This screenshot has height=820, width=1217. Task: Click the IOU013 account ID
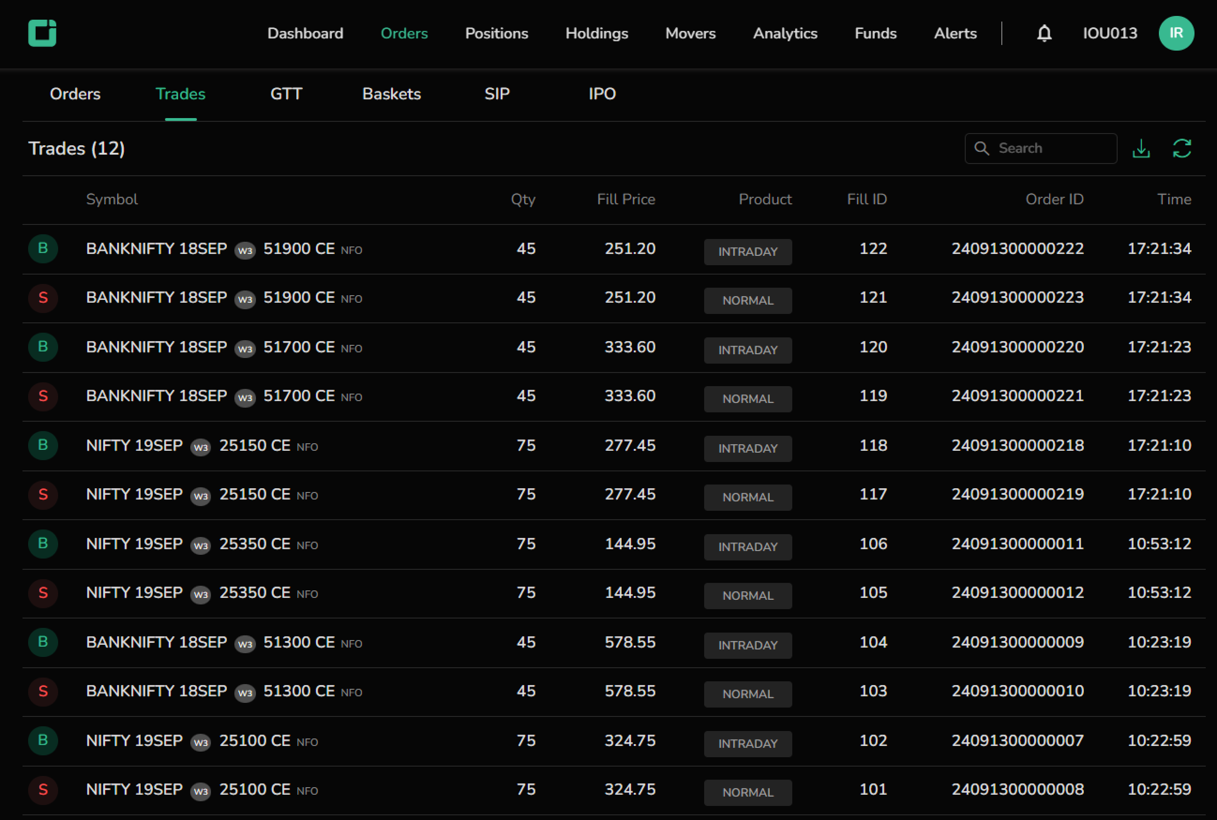[1110, 33]
